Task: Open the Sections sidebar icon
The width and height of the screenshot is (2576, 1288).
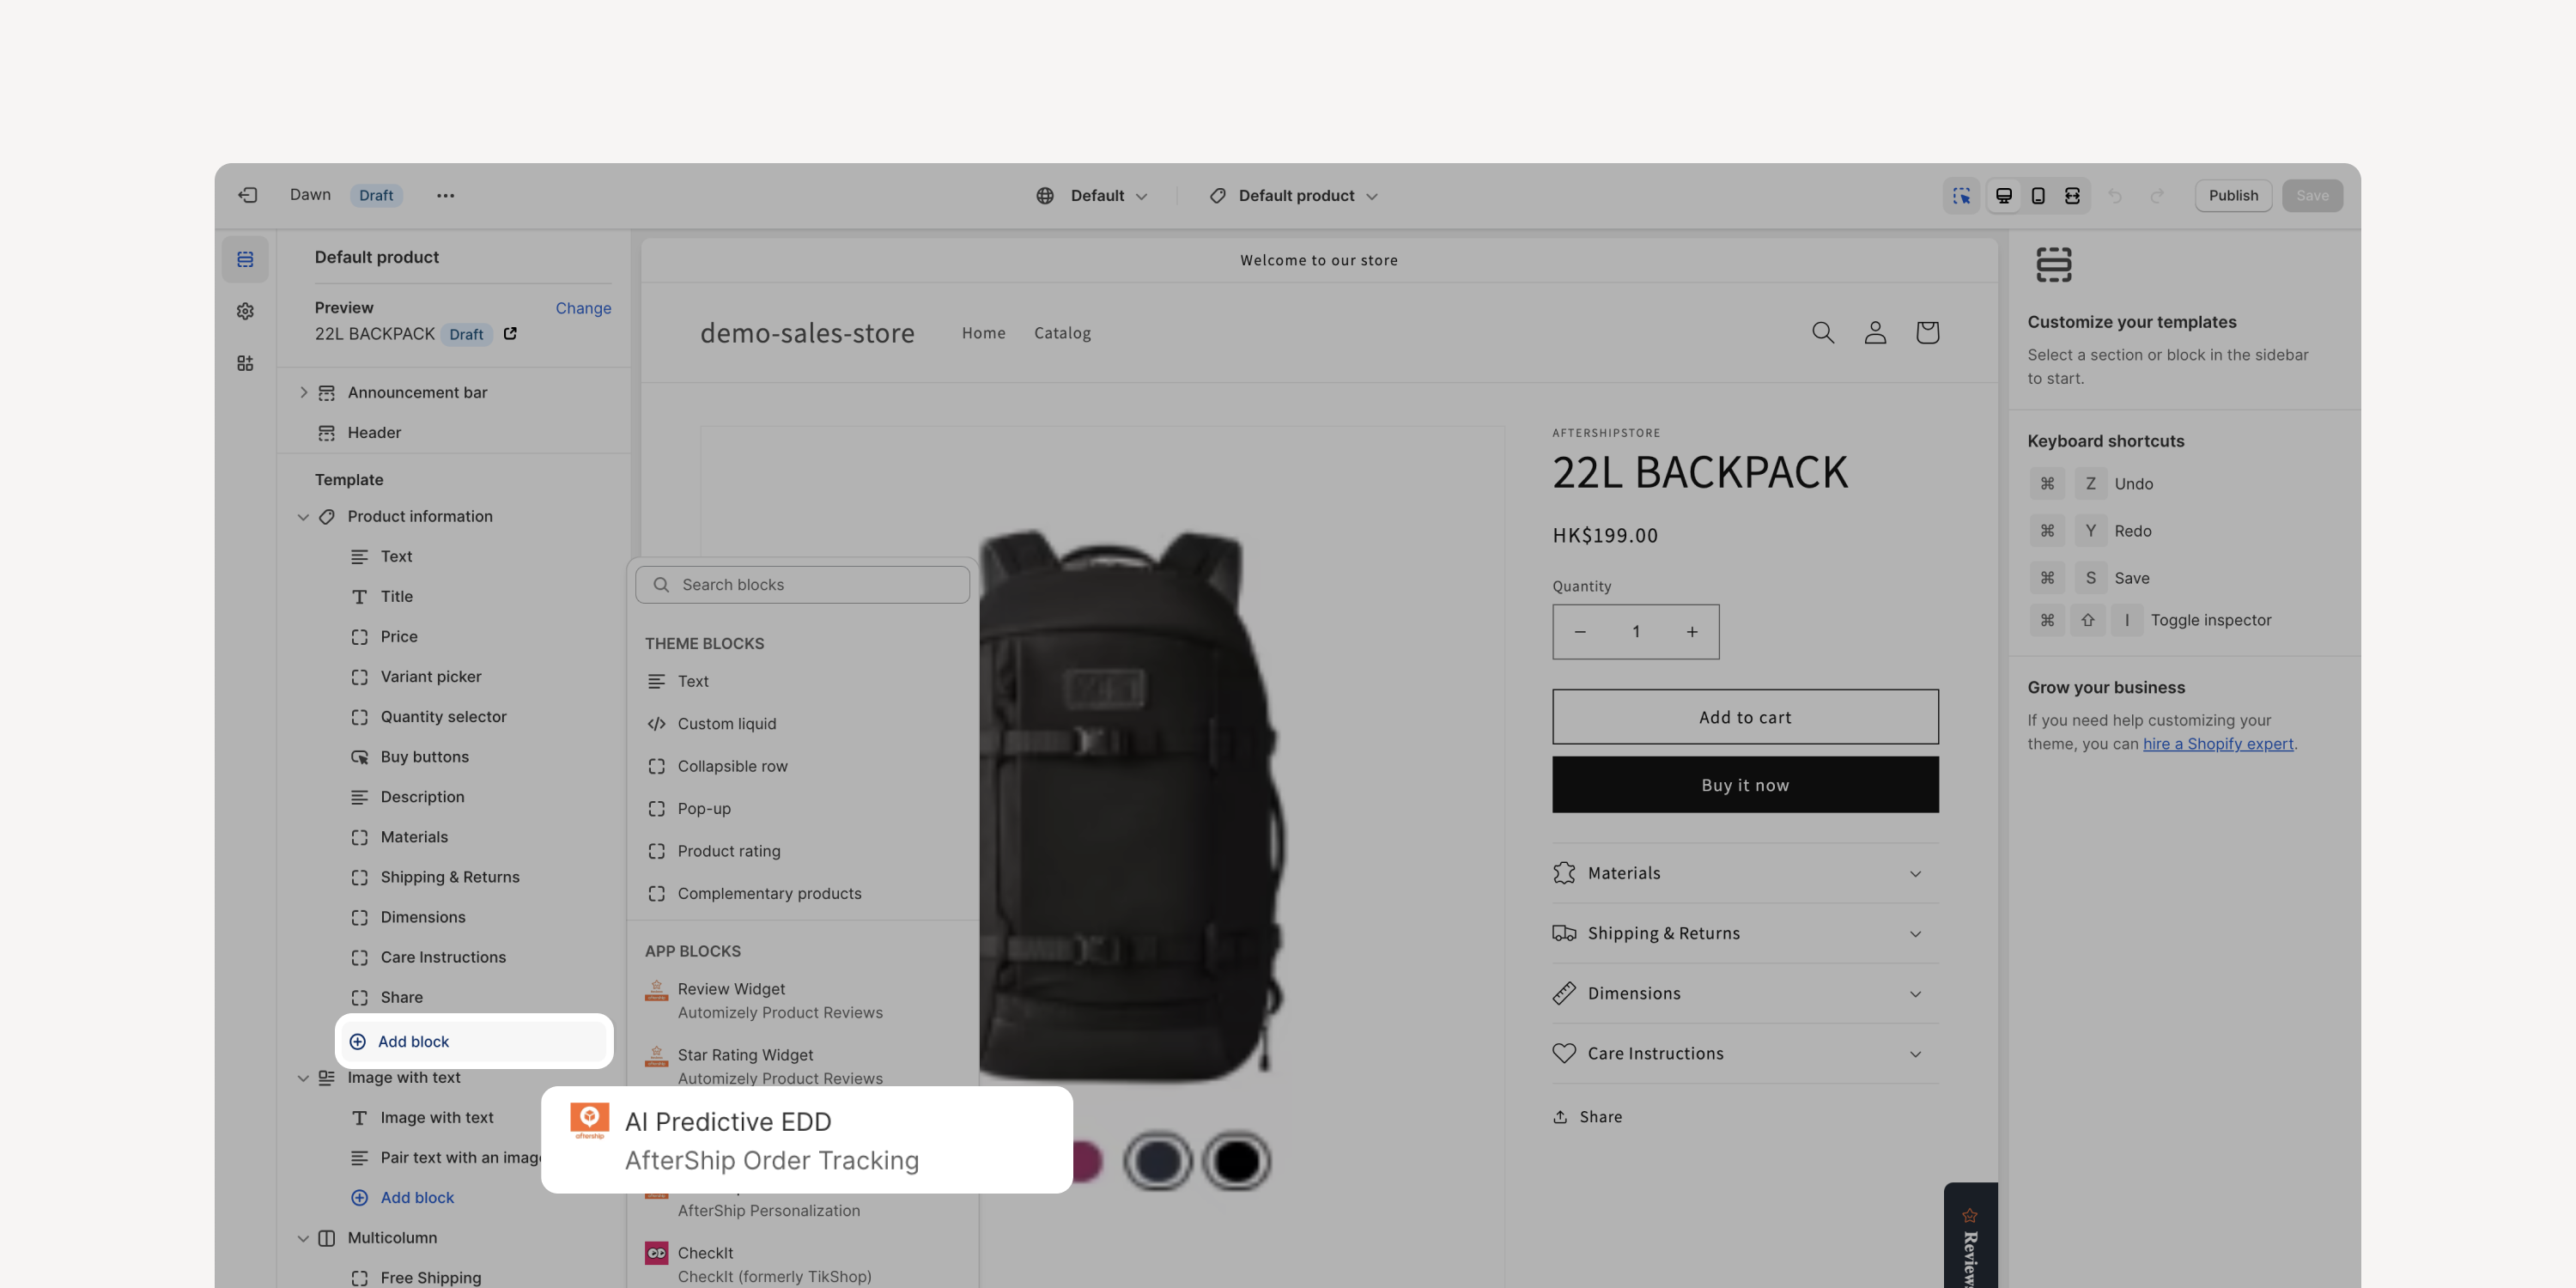Action: tap(245, 259)
